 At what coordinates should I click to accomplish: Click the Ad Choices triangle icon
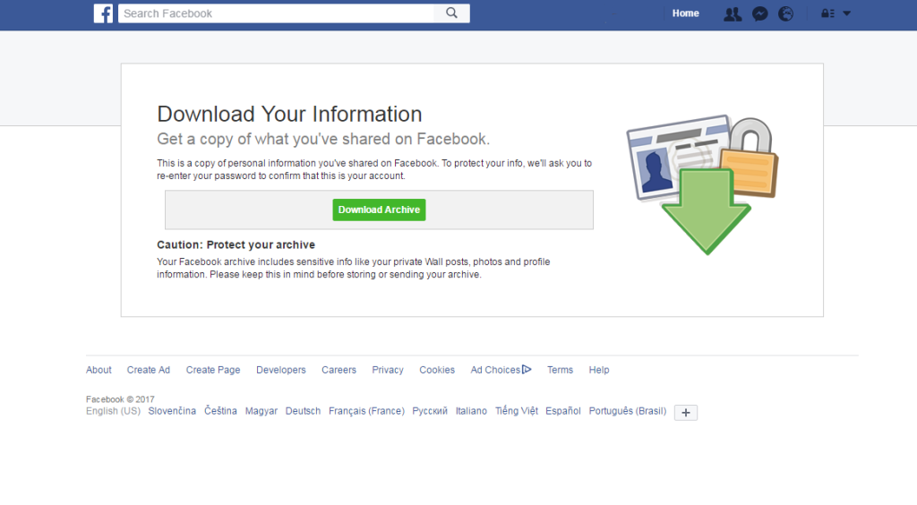pos(527,370)
